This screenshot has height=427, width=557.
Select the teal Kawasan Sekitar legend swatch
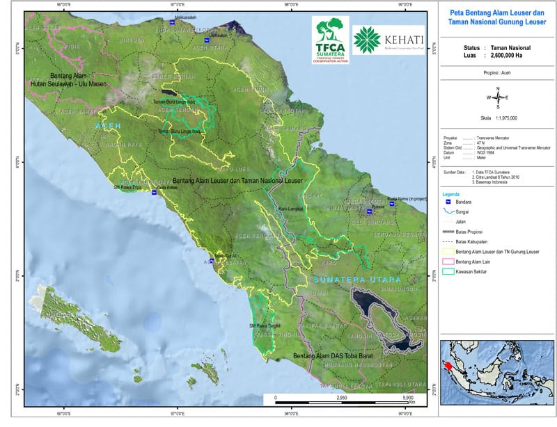pyautogui.click(x=451, y=271)
